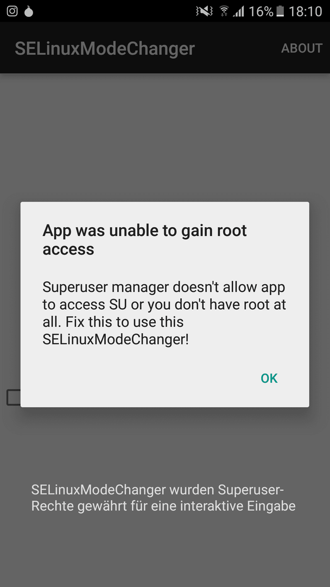330x587 pixels.
Task: Tap the Instagram notification icon
Action: tap(12, 11)
